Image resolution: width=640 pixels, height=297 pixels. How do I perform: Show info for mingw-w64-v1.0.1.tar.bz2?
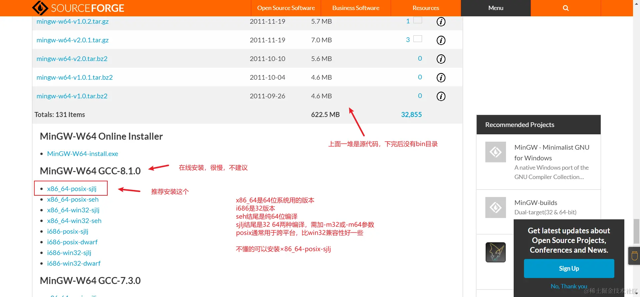click(x=441, y=78)
